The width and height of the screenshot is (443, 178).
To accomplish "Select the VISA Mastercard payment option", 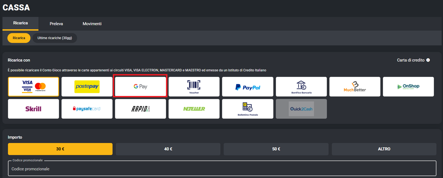I will pos(33,87).
